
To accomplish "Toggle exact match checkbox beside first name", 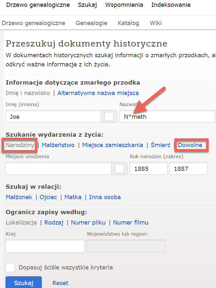I will (109, 117).
